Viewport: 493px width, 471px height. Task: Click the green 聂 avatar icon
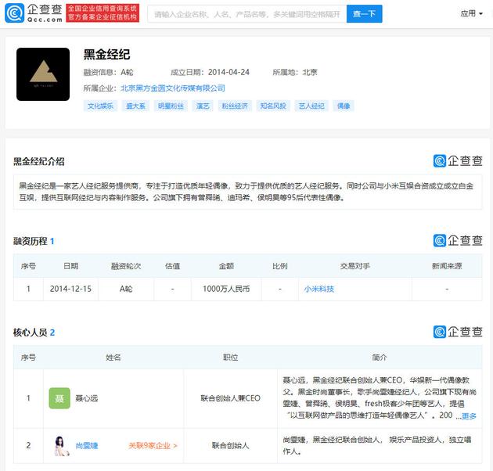point(59,398)
